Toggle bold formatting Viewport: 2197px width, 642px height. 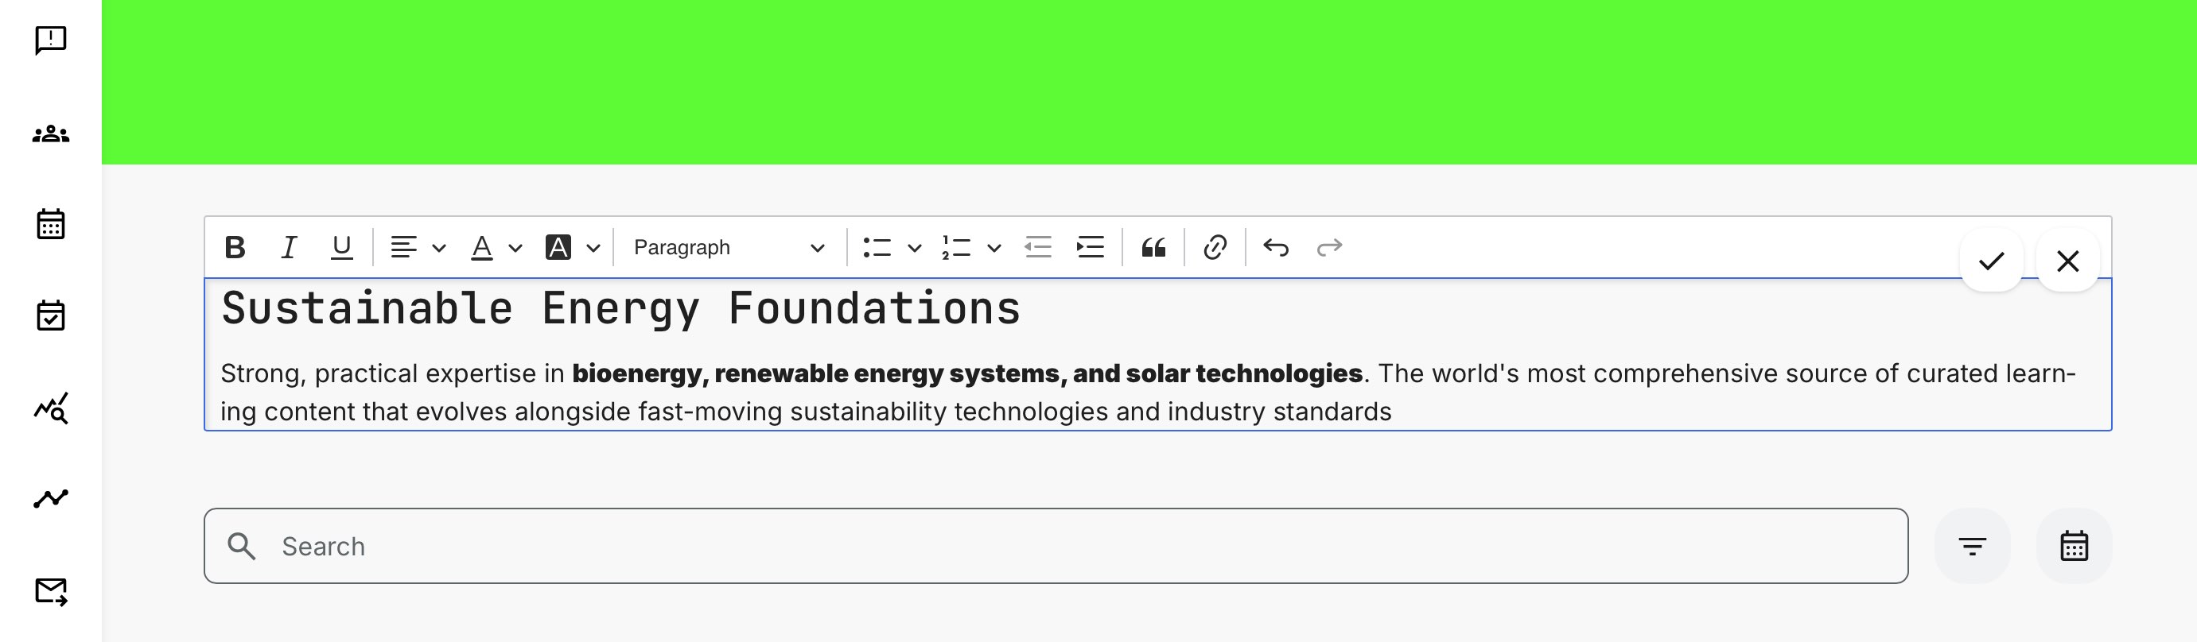pyautogui.click(x=235, y=248)
